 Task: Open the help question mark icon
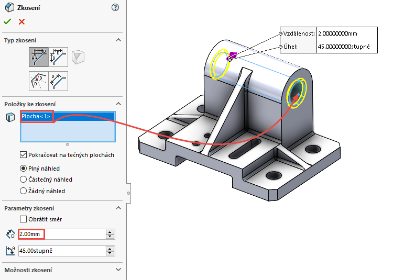tap(115, 7)
